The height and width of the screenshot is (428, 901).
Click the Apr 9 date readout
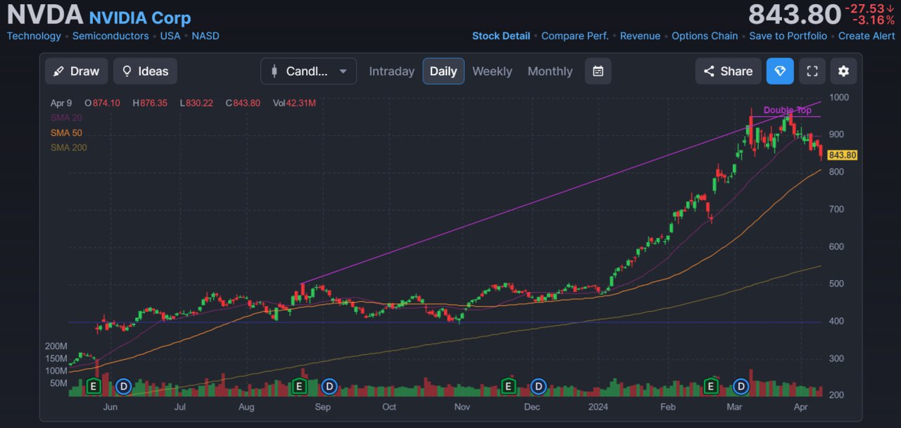click(x=61, y=103)
